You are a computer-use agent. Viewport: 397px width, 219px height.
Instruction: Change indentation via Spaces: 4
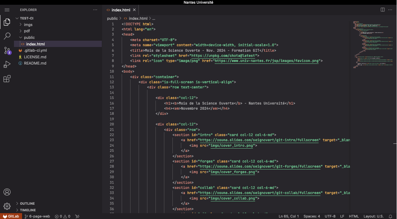coord(312,216)
